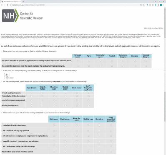Reload the survey page
166x155 pixels.
coord(8,5)
